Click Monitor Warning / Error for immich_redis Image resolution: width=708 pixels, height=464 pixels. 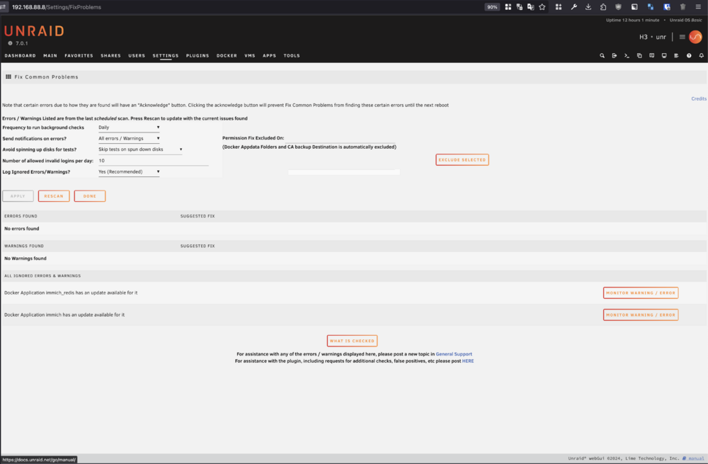(641, 293)
